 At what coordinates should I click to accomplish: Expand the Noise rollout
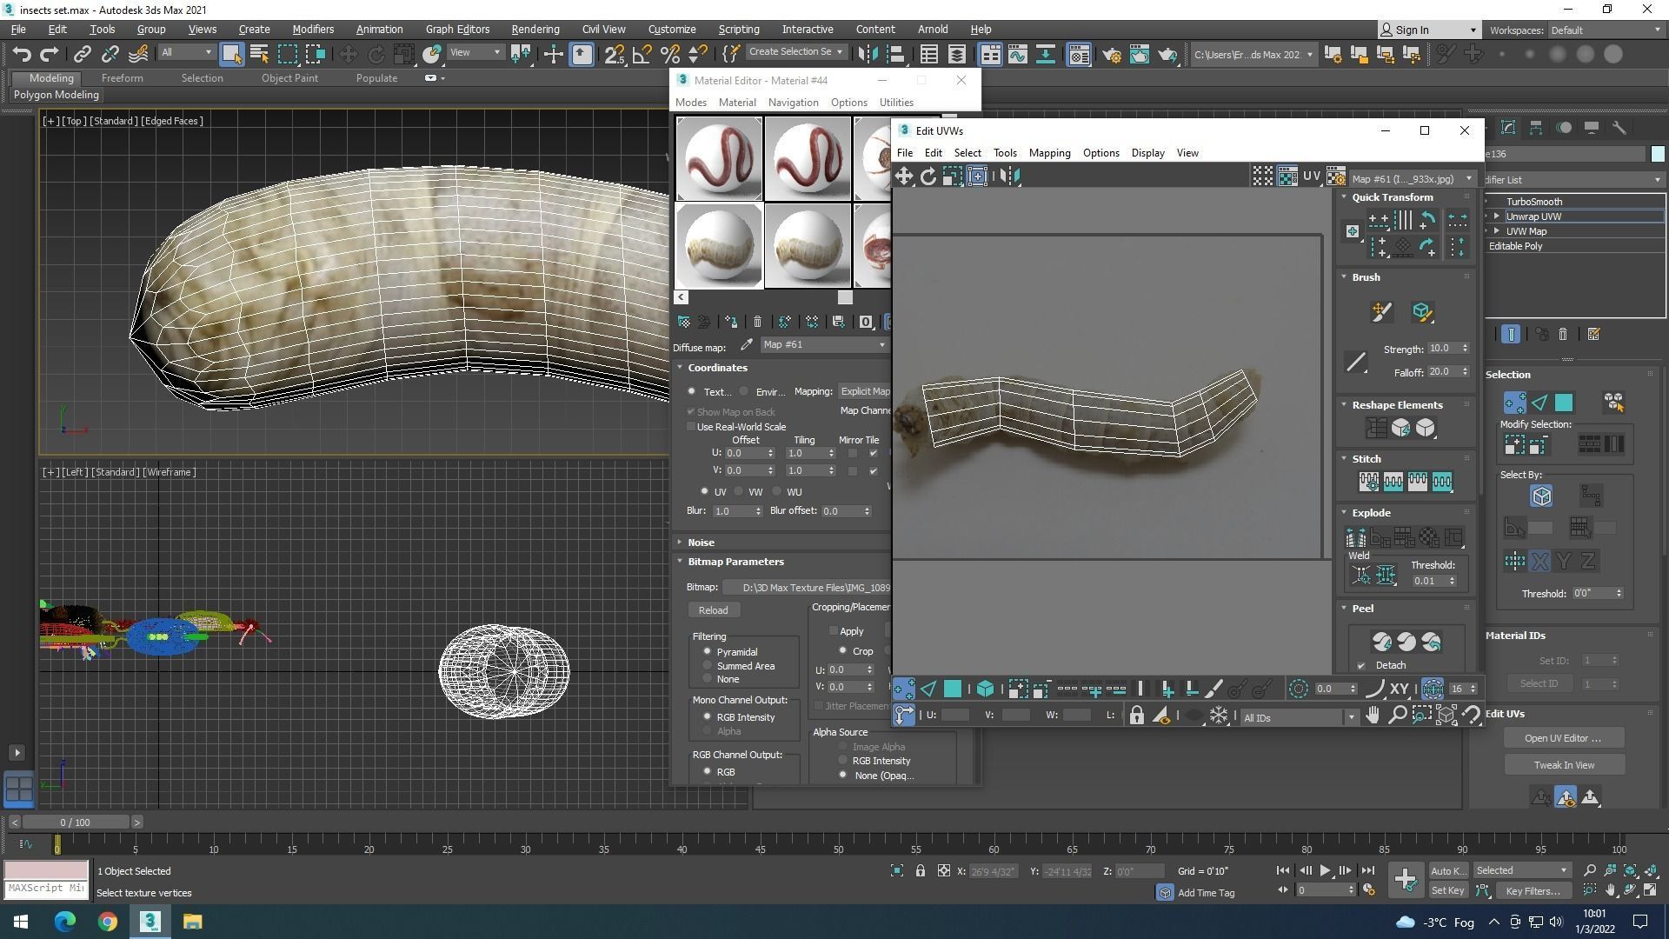[x=681, y=543]
